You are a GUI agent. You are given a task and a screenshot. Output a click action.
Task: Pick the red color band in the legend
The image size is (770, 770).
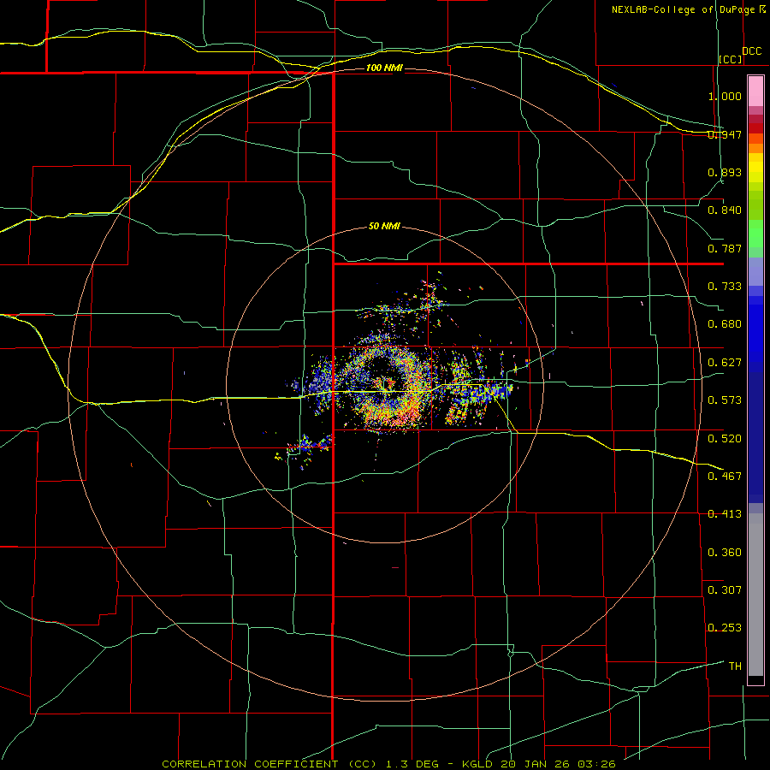pos(755,128)
